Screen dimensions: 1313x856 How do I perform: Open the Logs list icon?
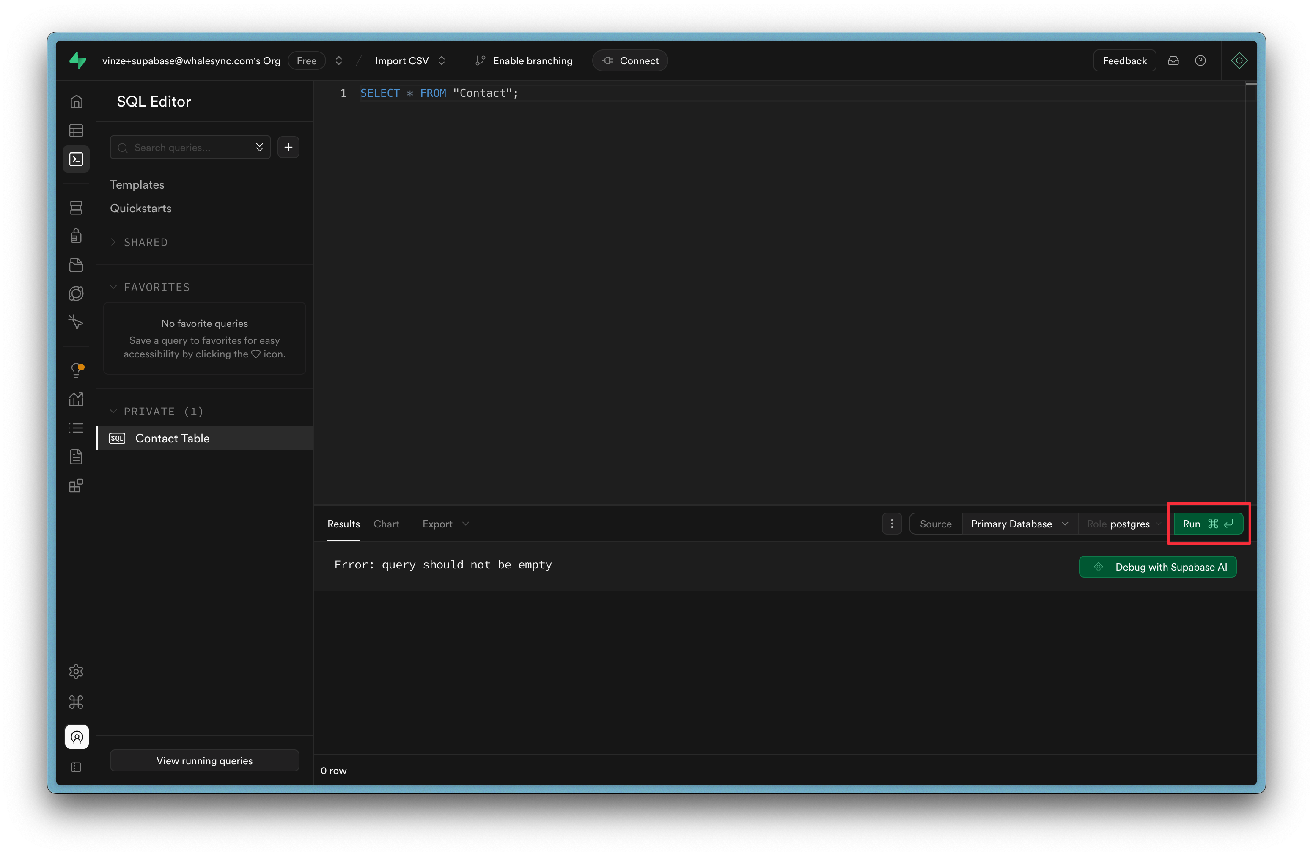pos(76,428)
